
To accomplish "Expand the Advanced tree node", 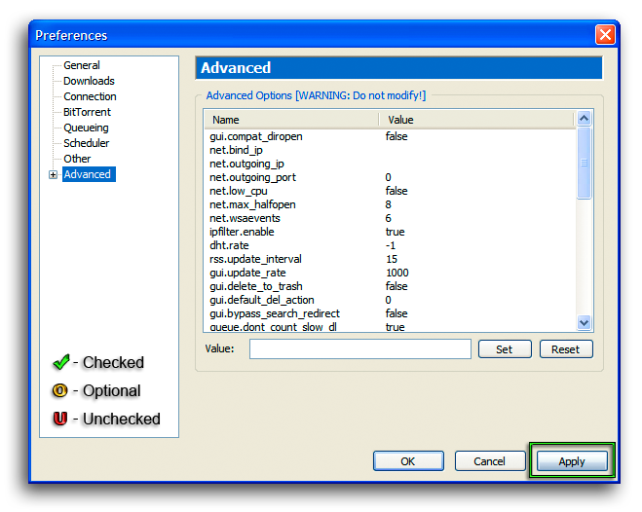I will [x=53, y=175].
